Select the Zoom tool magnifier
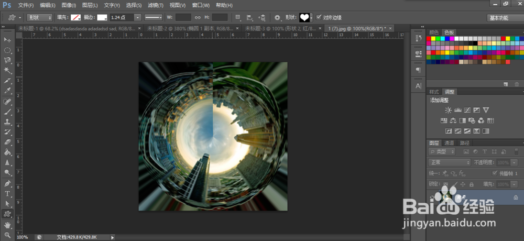Image resolution: width=524 pixels, height=241 pixels. click(x=7, y=235)
